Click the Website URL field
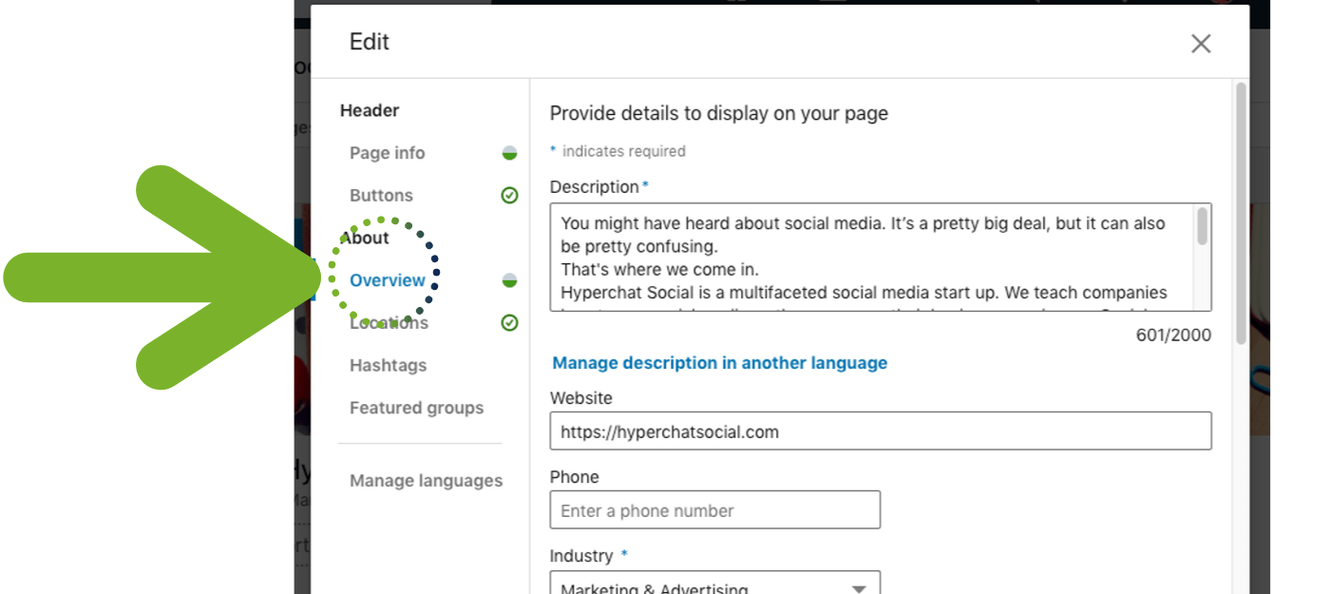Viewport: 1330px width, 594px height. pyautogui.click(x=881, y=431)
